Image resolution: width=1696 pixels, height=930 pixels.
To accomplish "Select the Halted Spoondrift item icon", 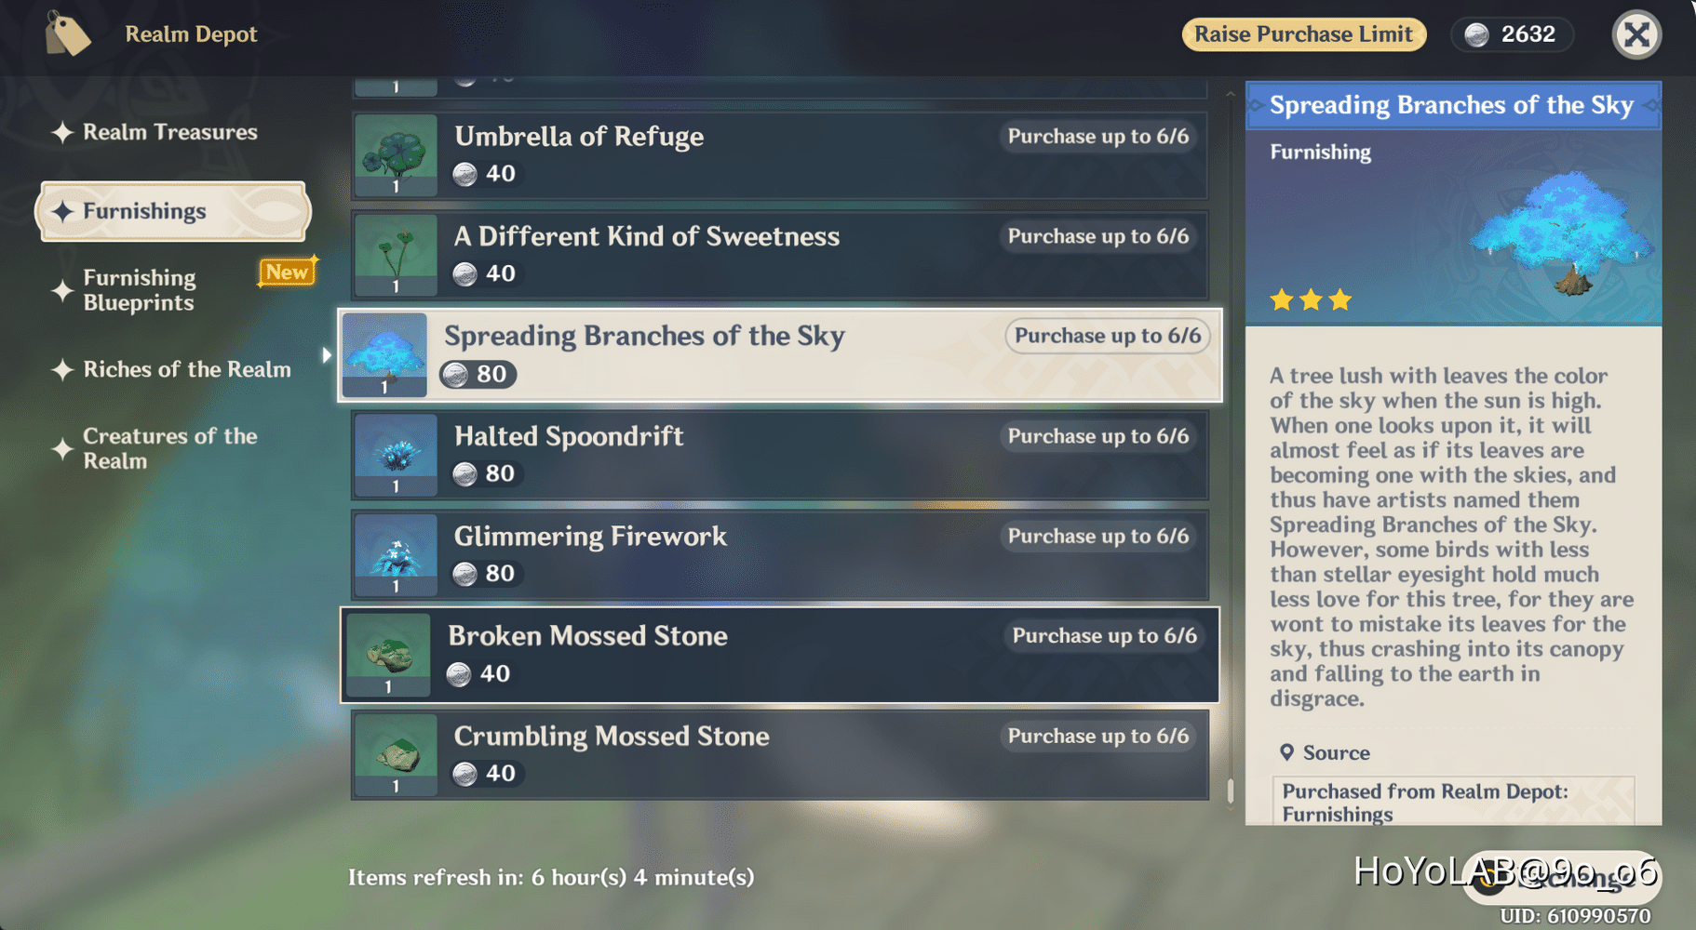I will point(395,455).
